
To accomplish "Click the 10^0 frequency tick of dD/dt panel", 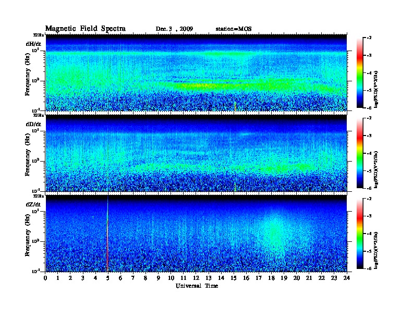I will [35, 161].
